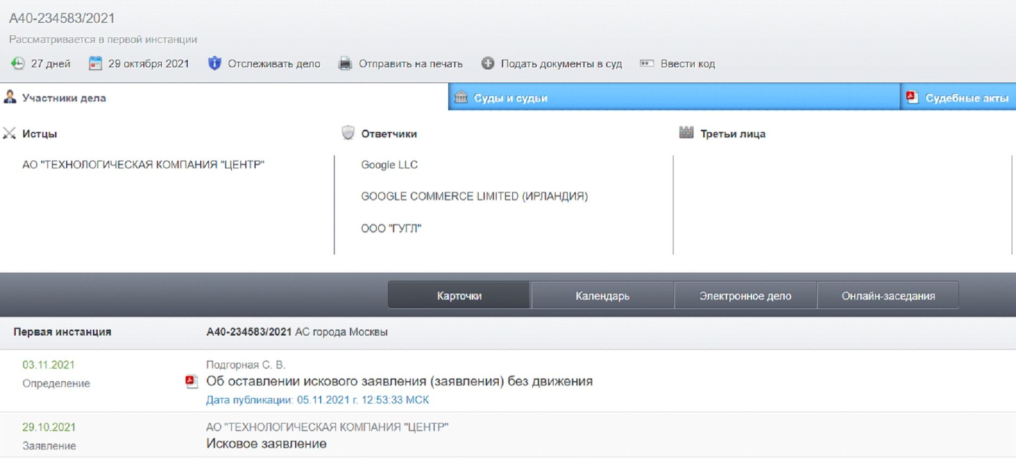The height and width of the screenshot is (461, 1016).
Task: Click the Отправить на печать link
Action: tap(411, 64)
